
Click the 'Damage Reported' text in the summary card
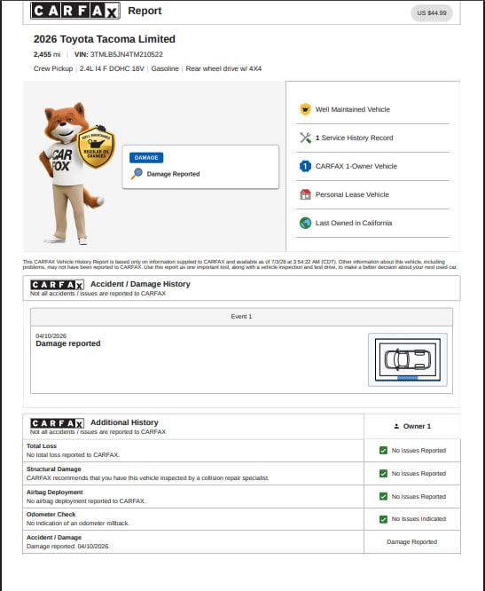[x=173, y=174]
